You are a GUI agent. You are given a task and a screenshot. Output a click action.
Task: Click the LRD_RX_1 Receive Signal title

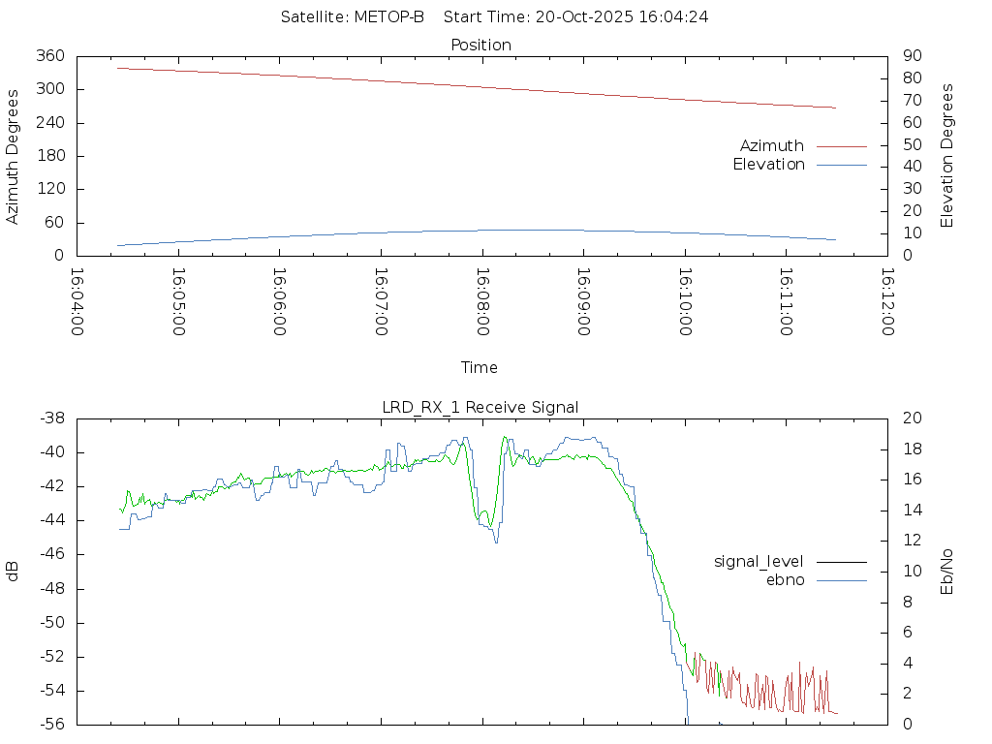click(480, 407)
